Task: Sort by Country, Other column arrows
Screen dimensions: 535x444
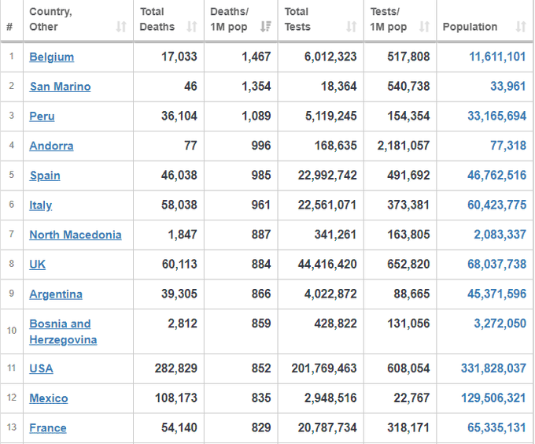Action: tap(121, 27)
